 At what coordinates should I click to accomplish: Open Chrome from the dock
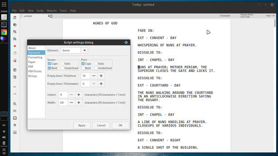(x=4, y=32)
